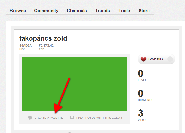The width and height of the screenshot is (185, 133).
Task: Click the hex value 49AD2A
Action: pos(25,46)
